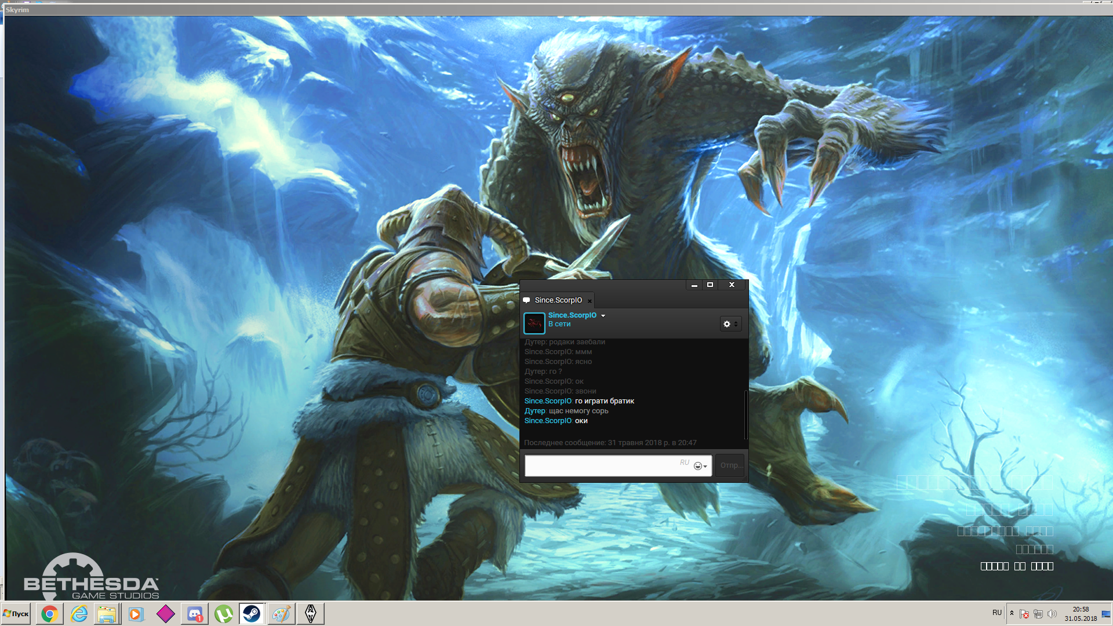1113x626 pixels.
Task: Click Дутер name in 'щас немогу сорь' message
Action: [534, 411]
